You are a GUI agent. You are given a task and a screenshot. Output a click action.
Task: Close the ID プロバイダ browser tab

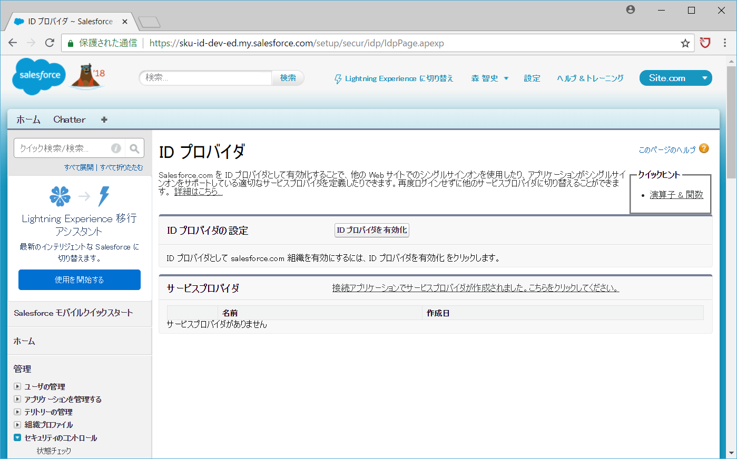pos(125,22)
